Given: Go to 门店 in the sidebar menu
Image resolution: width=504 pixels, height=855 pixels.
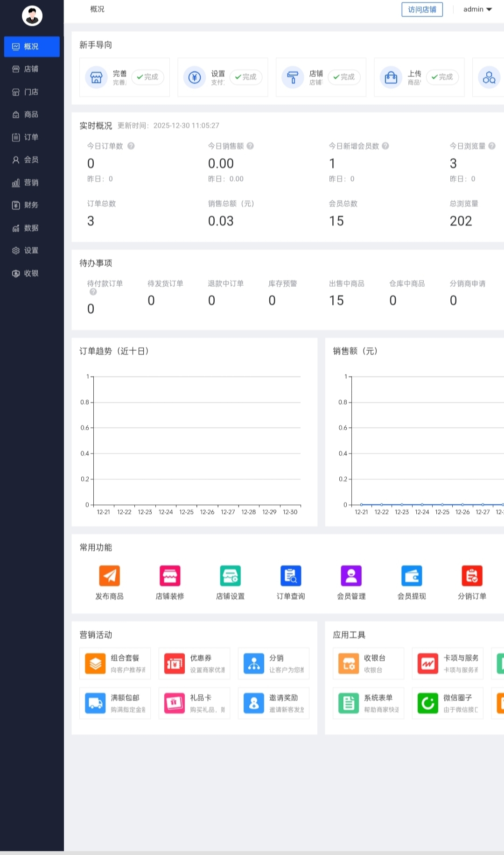Looking at the screenshot, I should tap(32, 92).
